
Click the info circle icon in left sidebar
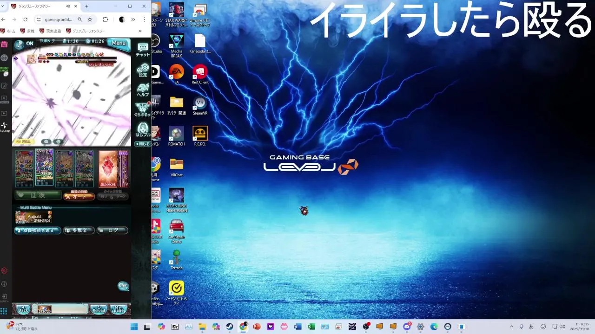pyautogui.click(x=4, y=284)
